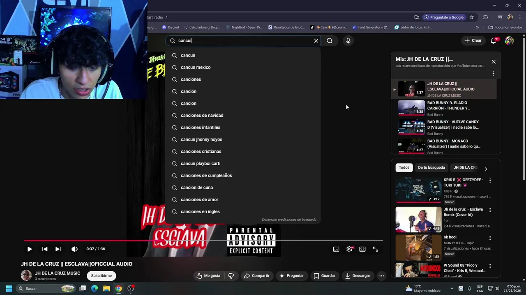Clear the YouTube search box text
This screenshot has width=526, height=295.
pyautogui.click(x=316, y=41)
